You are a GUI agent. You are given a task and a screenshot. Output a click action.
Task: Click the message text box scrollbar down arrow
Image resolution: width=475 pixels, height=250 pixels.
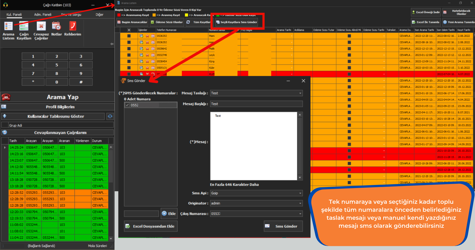point(300,177)
